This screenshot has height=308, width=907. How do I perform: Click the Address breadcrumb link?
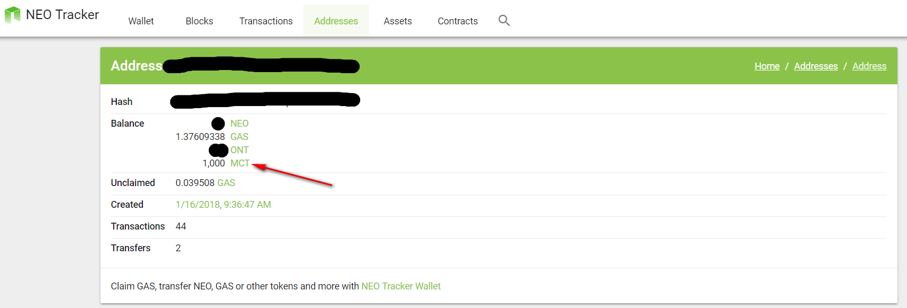tap(869, 66)
